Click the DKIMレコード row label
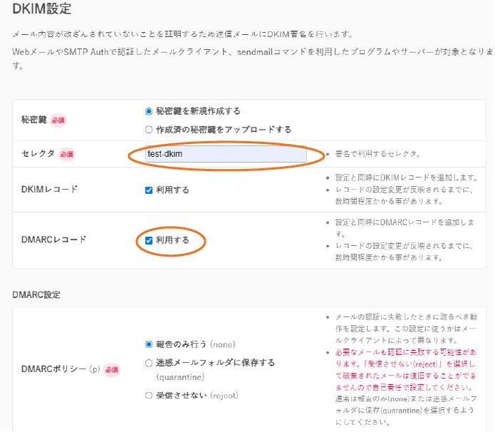495x432 pixels. [x=50, y=190]
